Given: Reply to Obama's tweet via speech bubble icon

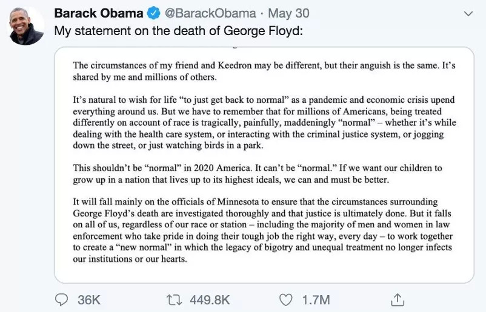Looking at the screenshot, I should click(63, 299).
